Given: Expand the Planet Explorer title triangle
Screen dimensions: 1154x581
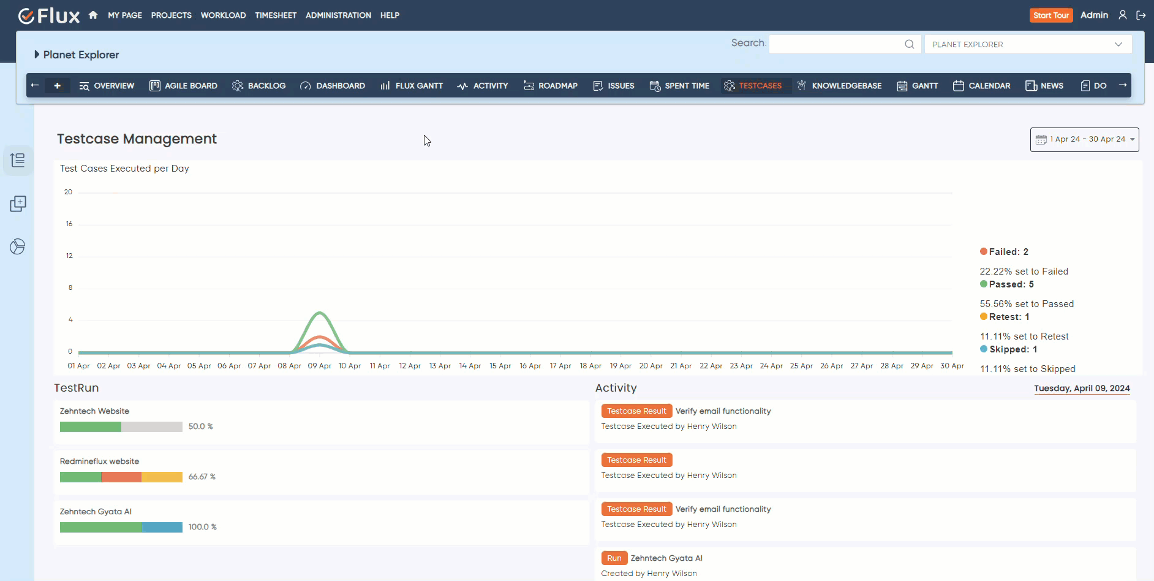Looking at the screenshot, I should tap(37, 55).
